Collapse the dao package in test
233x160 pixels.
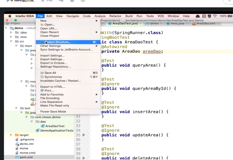tap(32, 121)
